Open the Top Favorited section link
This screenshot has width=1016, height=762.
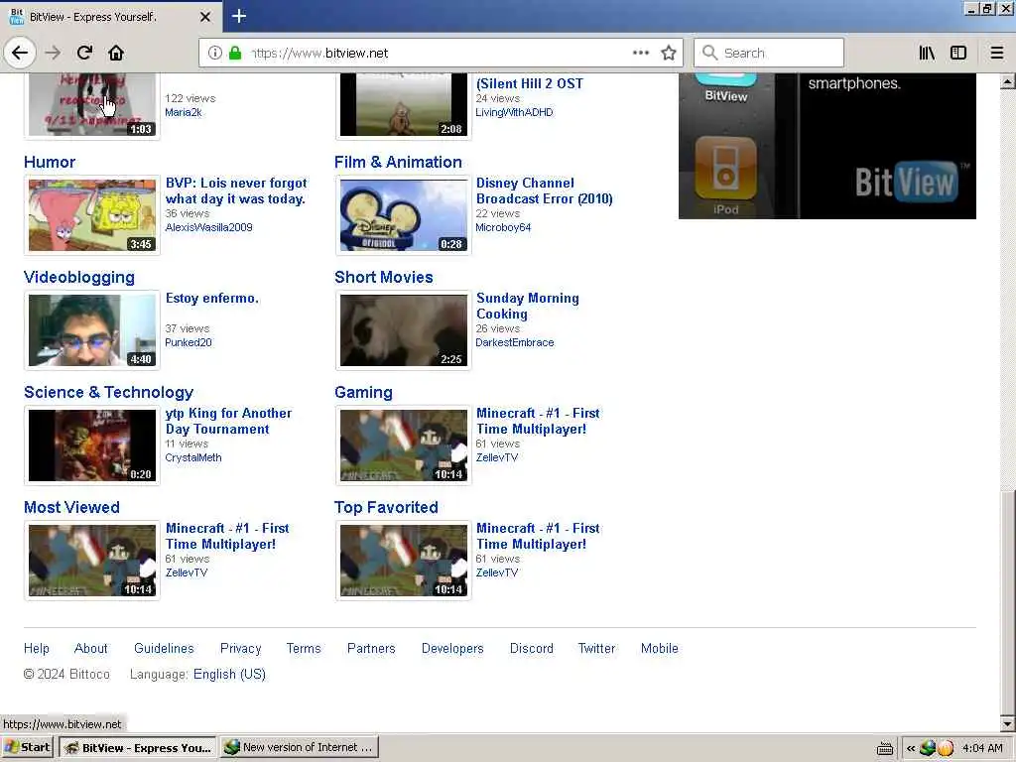pyautogui.click(x=386, y=507)
